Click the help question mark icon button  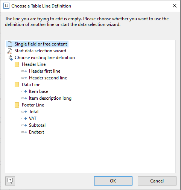pyautogui.click(x=10, y=181)
